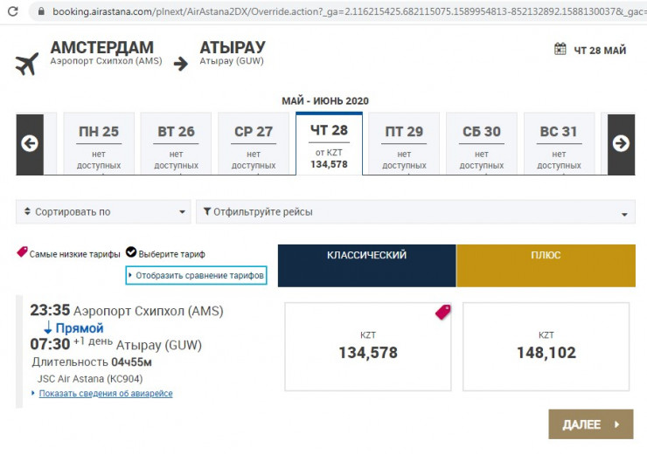
Task: Select the ЧТ 28 date tab
Action: coord(329,144)
